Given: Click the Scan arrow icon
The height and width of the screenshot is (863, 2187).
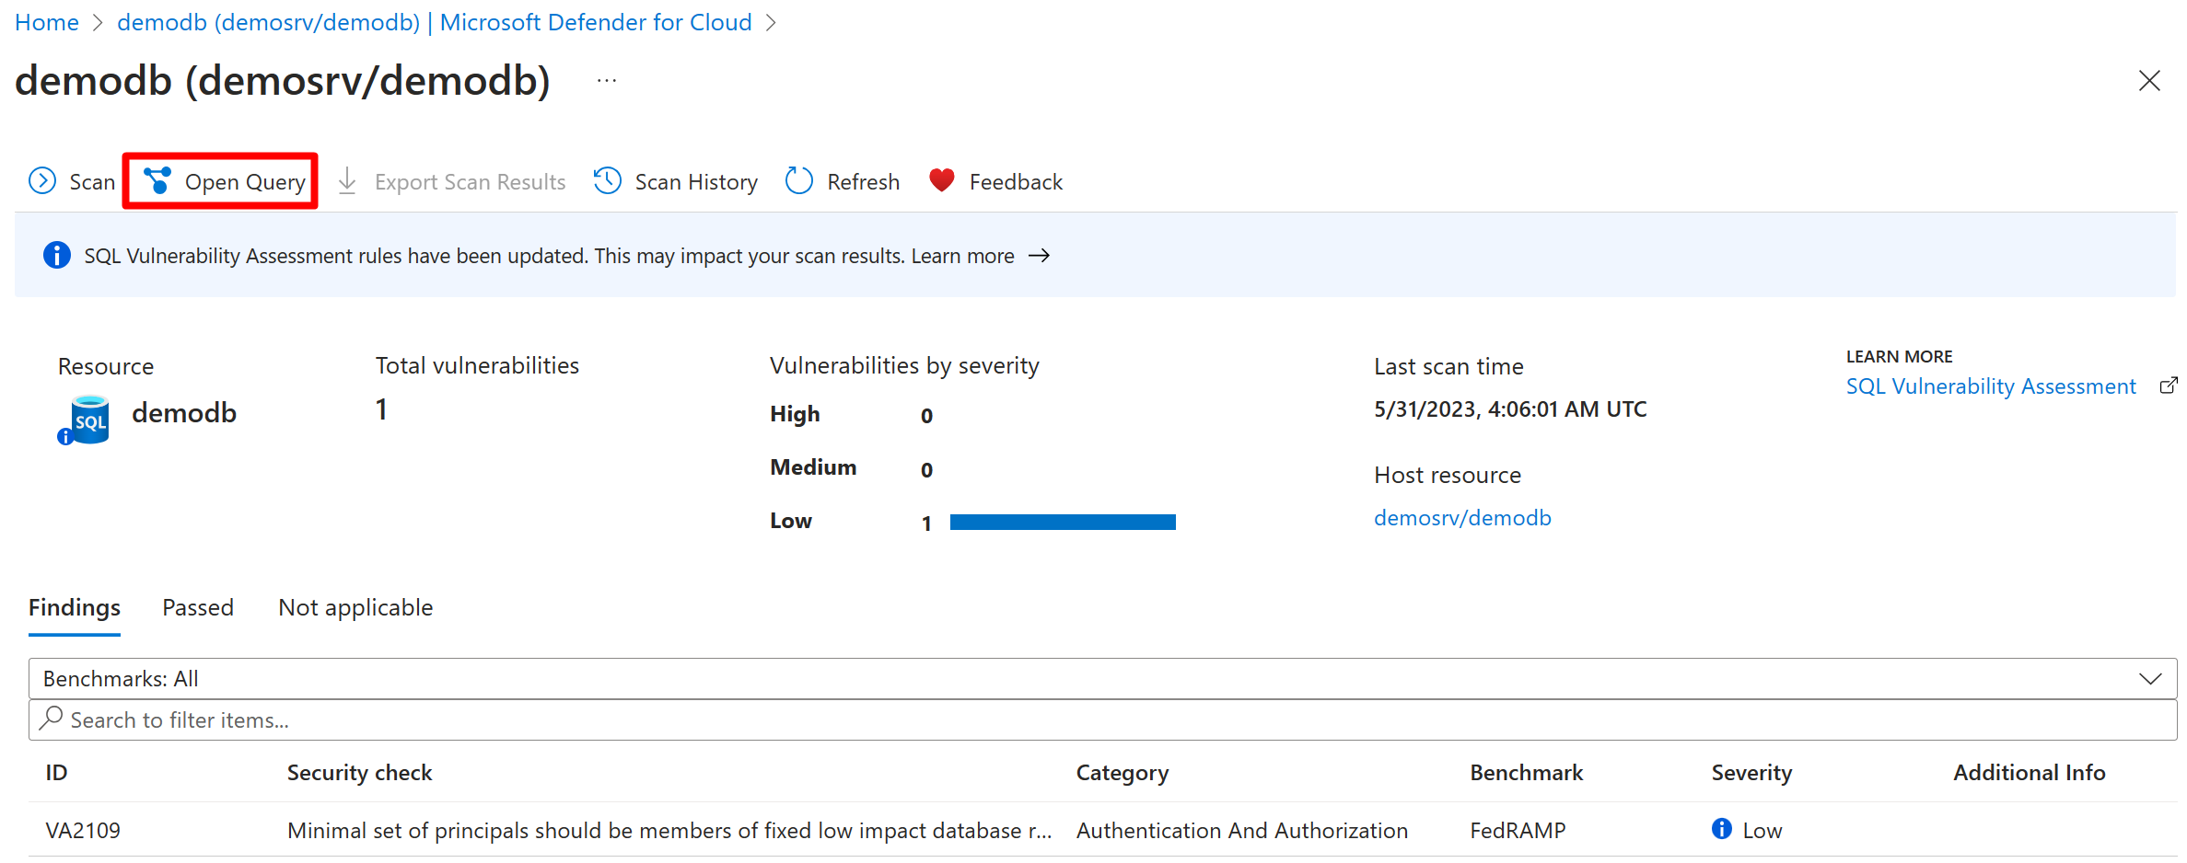Looking at the screenshot, I should tap(42, 181).
